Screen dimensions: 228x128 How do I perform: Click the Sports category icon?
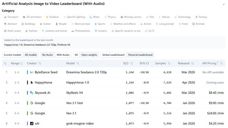96,24
